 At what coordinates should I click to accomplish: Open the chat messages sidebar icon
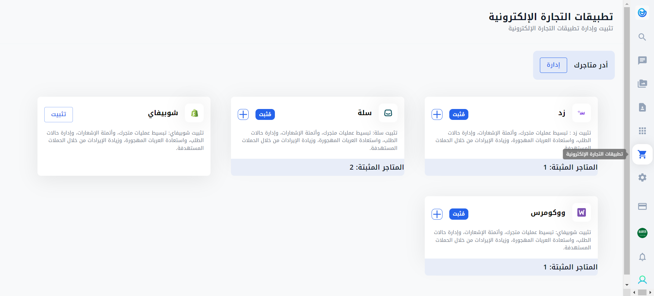[642, 60]
